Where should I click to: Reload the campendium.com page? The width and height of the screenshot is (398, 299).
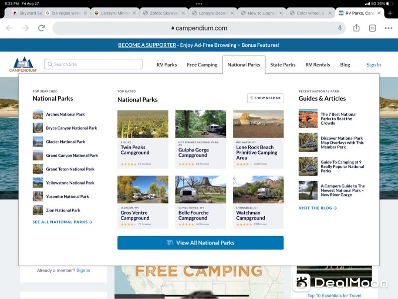click(41, 28)
